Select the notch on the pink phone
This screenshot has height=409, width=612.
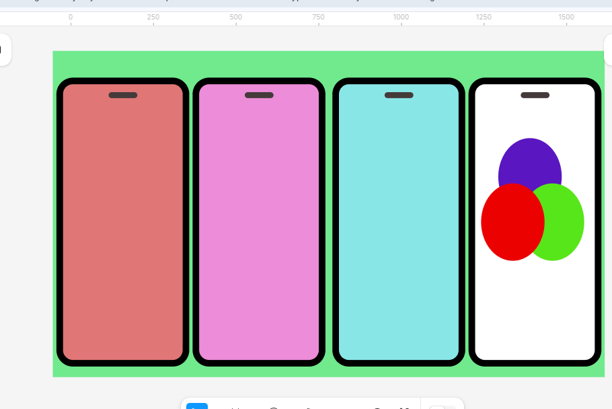click(x=259, y=95)
